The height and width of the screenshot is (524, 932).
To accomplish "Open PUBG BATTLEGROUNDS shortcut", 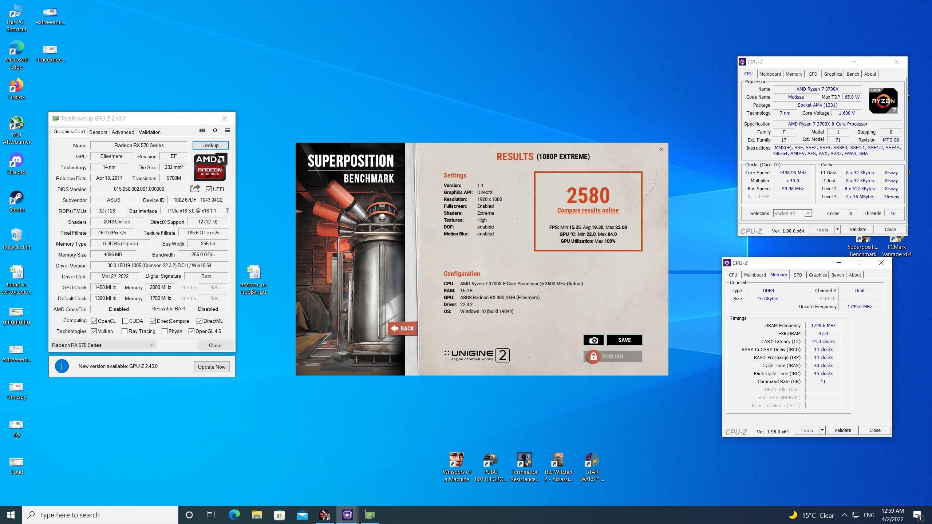I will pyautogui.click(x=491, y=468).
